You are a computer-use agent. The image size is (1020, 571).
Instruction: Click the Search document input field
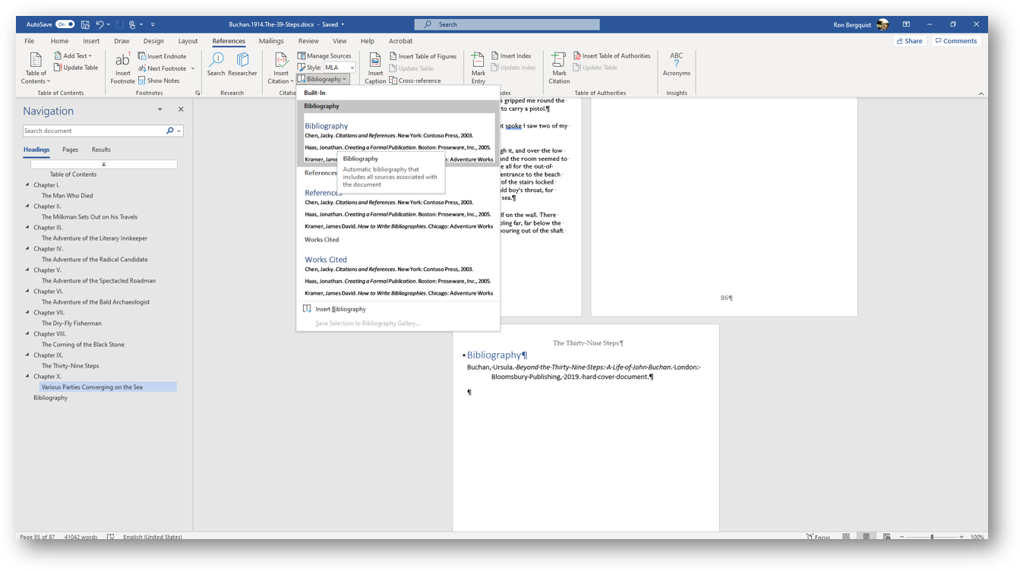pos(94,131)
